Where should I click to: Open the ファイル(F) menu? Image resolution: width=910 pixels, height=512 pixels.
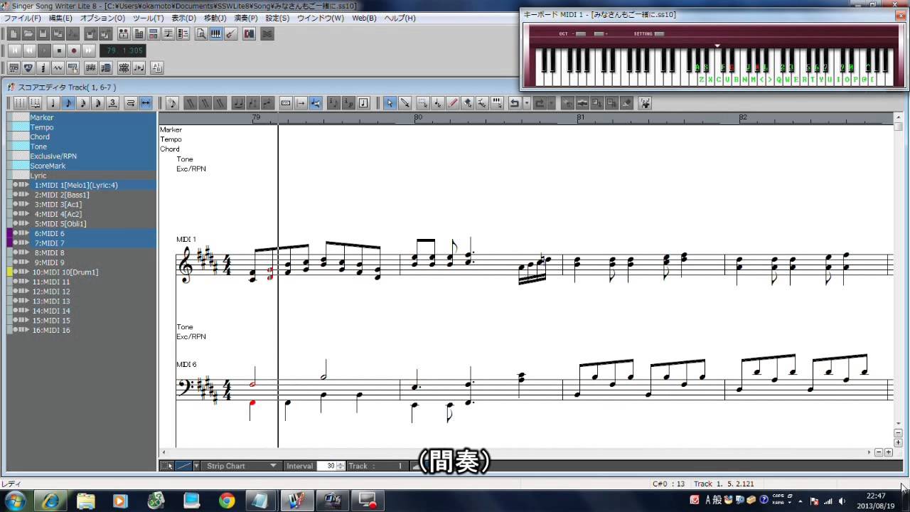point(23,18)
